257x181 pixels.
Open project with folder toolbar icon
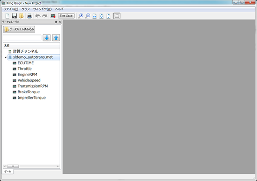point(21,16)
